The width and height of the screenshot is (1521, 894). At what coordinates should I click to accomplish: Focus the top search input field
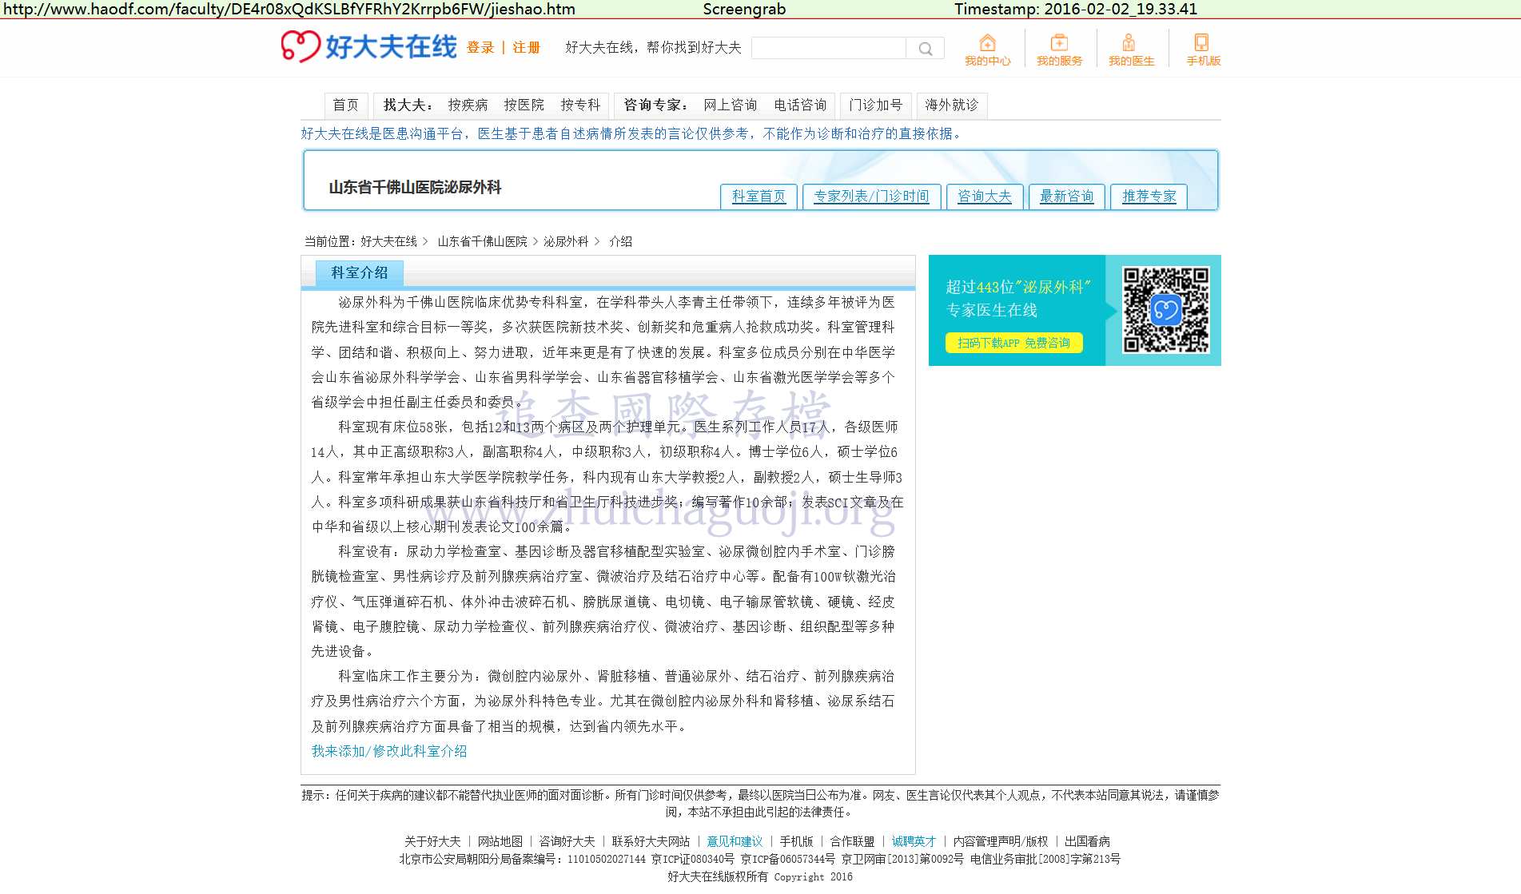click(x=829, y=49)
